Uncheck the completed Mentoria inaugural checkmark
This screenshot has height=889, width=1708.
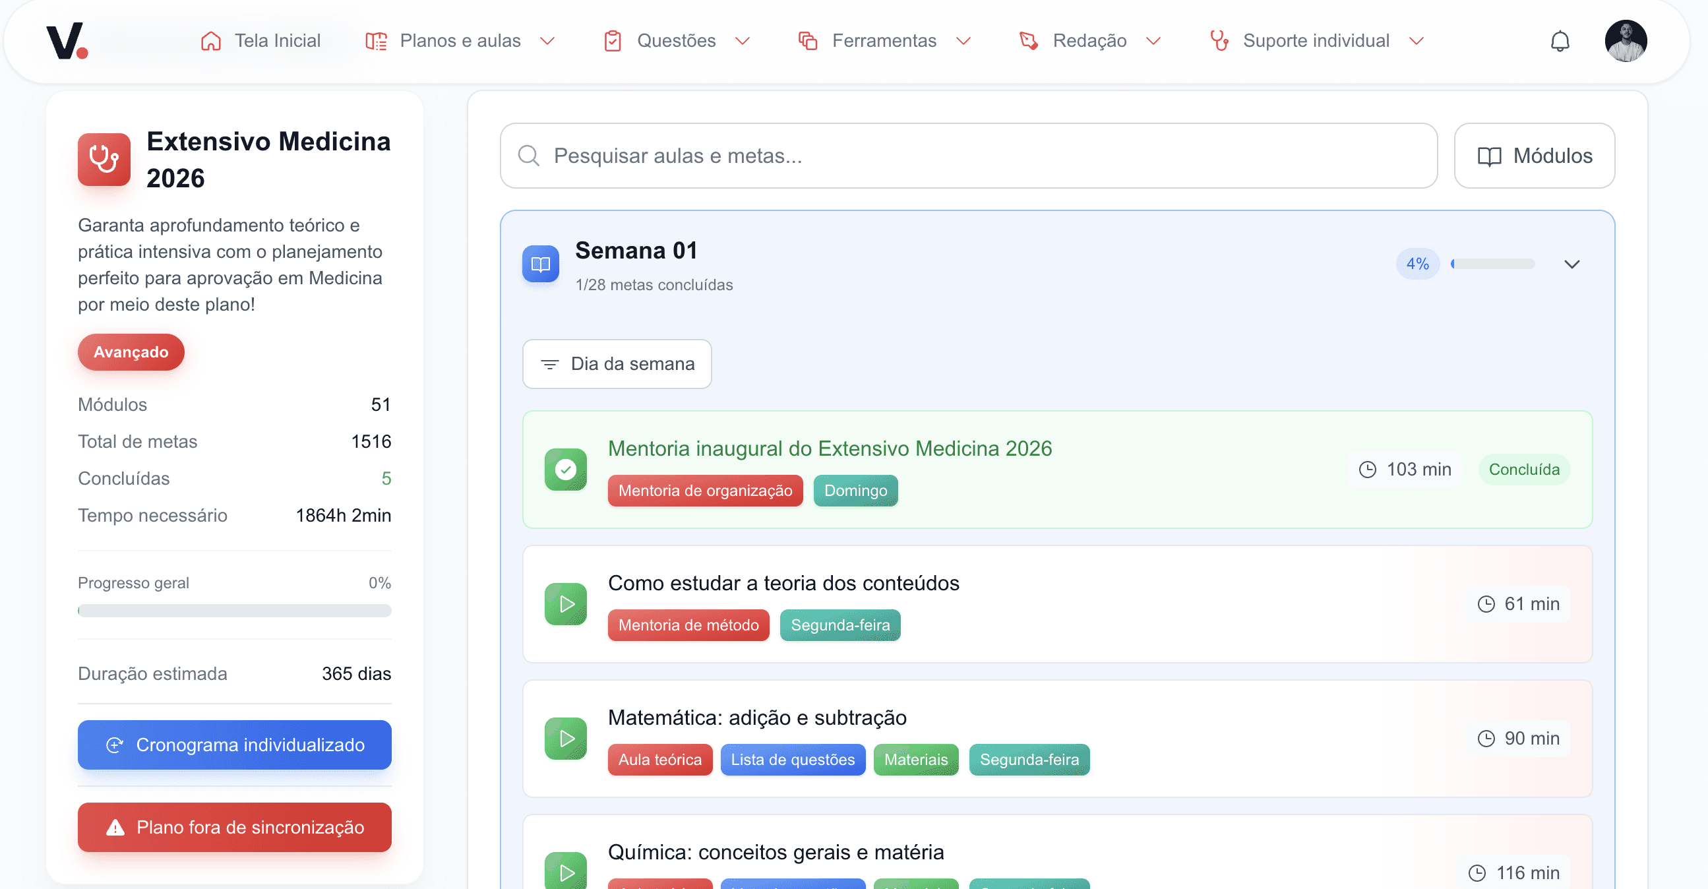pos(566,470)
